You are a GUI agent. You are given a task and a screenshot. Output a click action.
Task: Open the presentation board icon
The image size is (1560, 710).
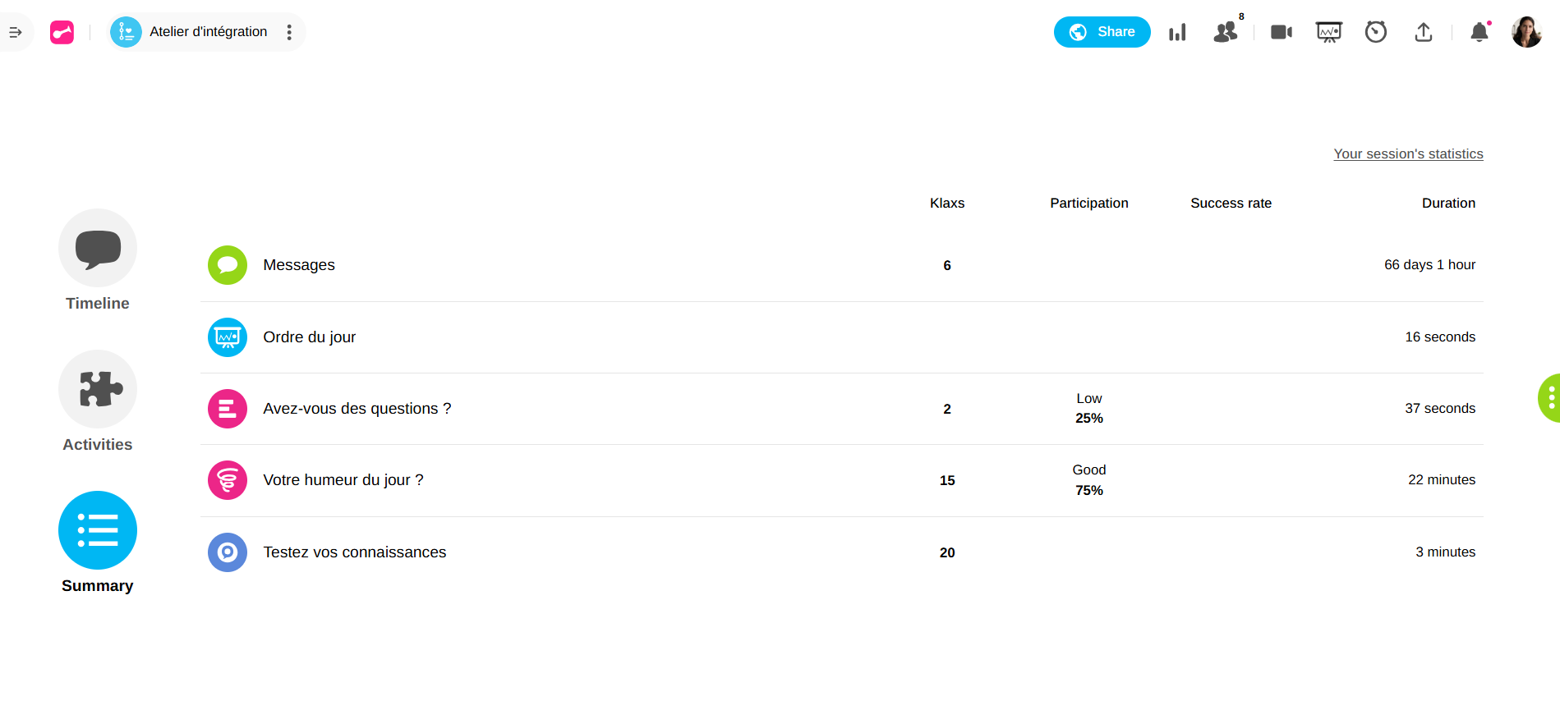pyautogui.click(x=1328, y=32)
